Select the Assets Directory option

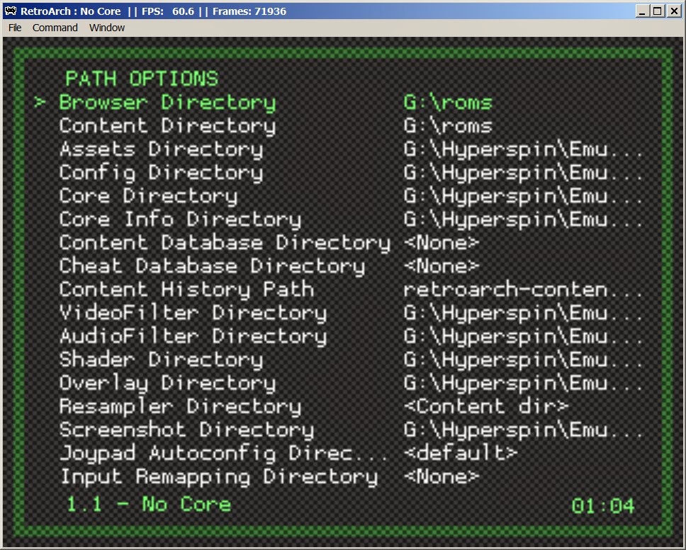click(161, 150)
